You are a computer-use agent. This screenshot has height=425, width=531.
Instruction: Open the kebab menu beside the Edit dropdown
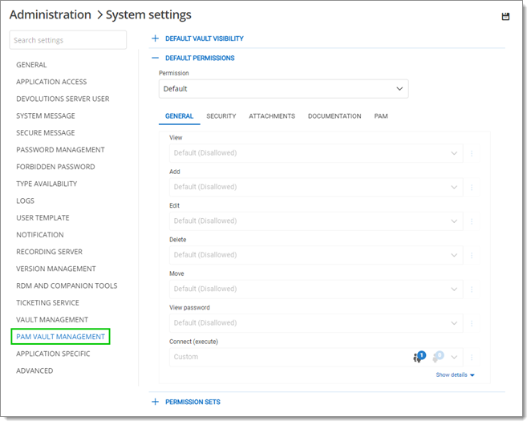point(472,221)
